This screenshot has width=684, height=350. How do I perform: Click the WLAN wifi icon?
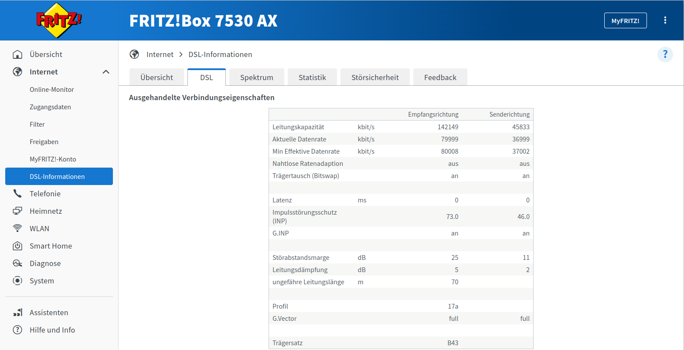click(x=17, y=229)
